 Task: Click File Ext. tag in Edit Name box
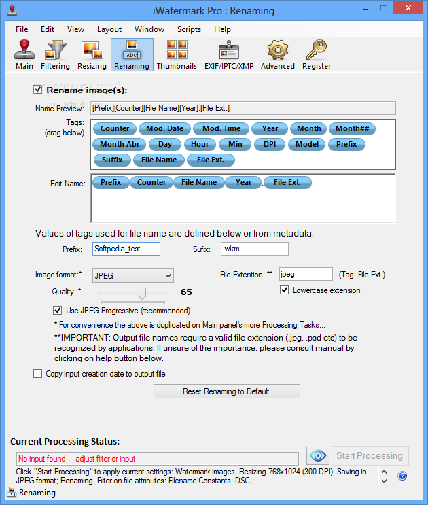coord(287,182)
